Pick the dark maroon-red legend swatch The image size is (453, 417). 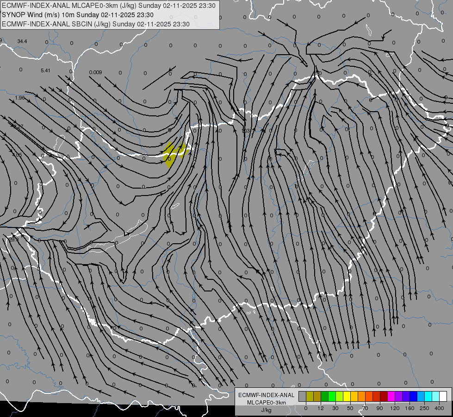coord(384,396)
